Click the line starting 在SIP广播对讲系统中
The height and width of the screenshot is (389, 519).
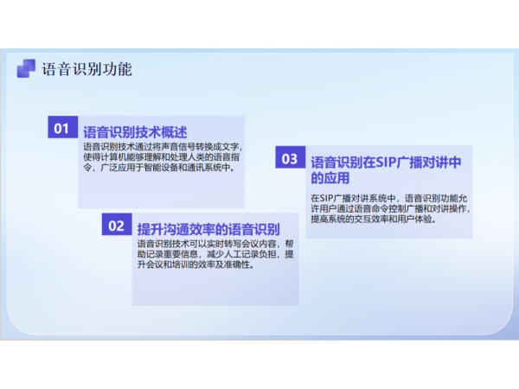(388, 197)
